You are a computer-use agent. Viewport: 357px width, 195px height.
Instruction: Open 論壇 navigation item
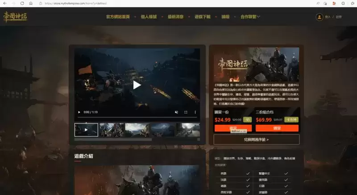(225, 17)
